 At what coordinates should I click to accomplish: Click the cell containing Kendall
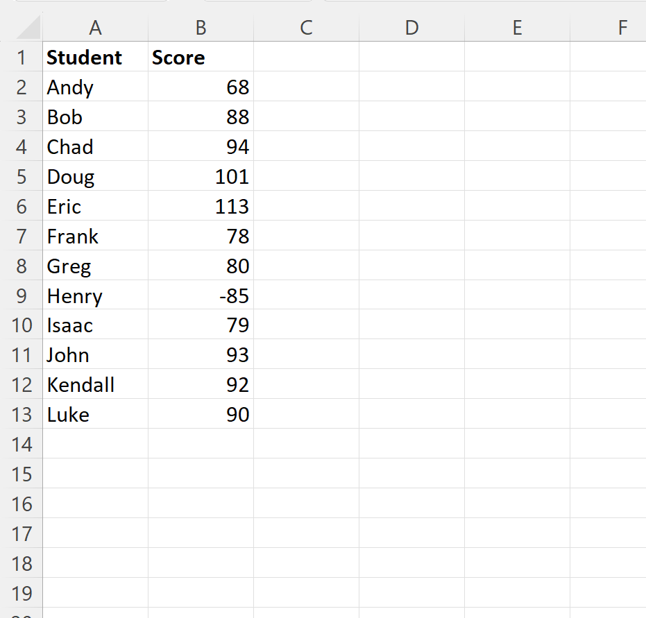click(95, 384)
